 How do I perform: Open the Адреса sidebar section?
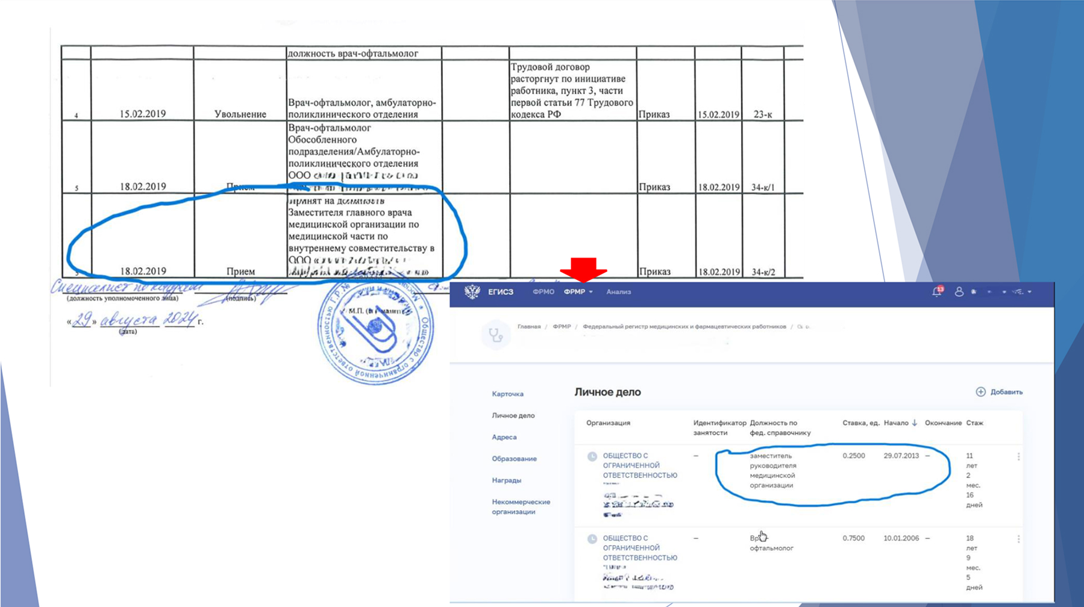[504, 437]
